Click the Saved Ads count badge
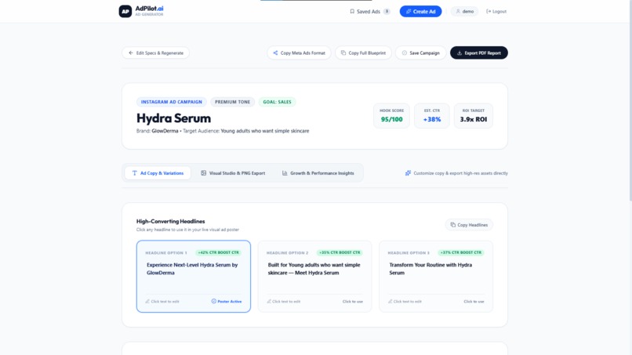 (x=387, y=11)
